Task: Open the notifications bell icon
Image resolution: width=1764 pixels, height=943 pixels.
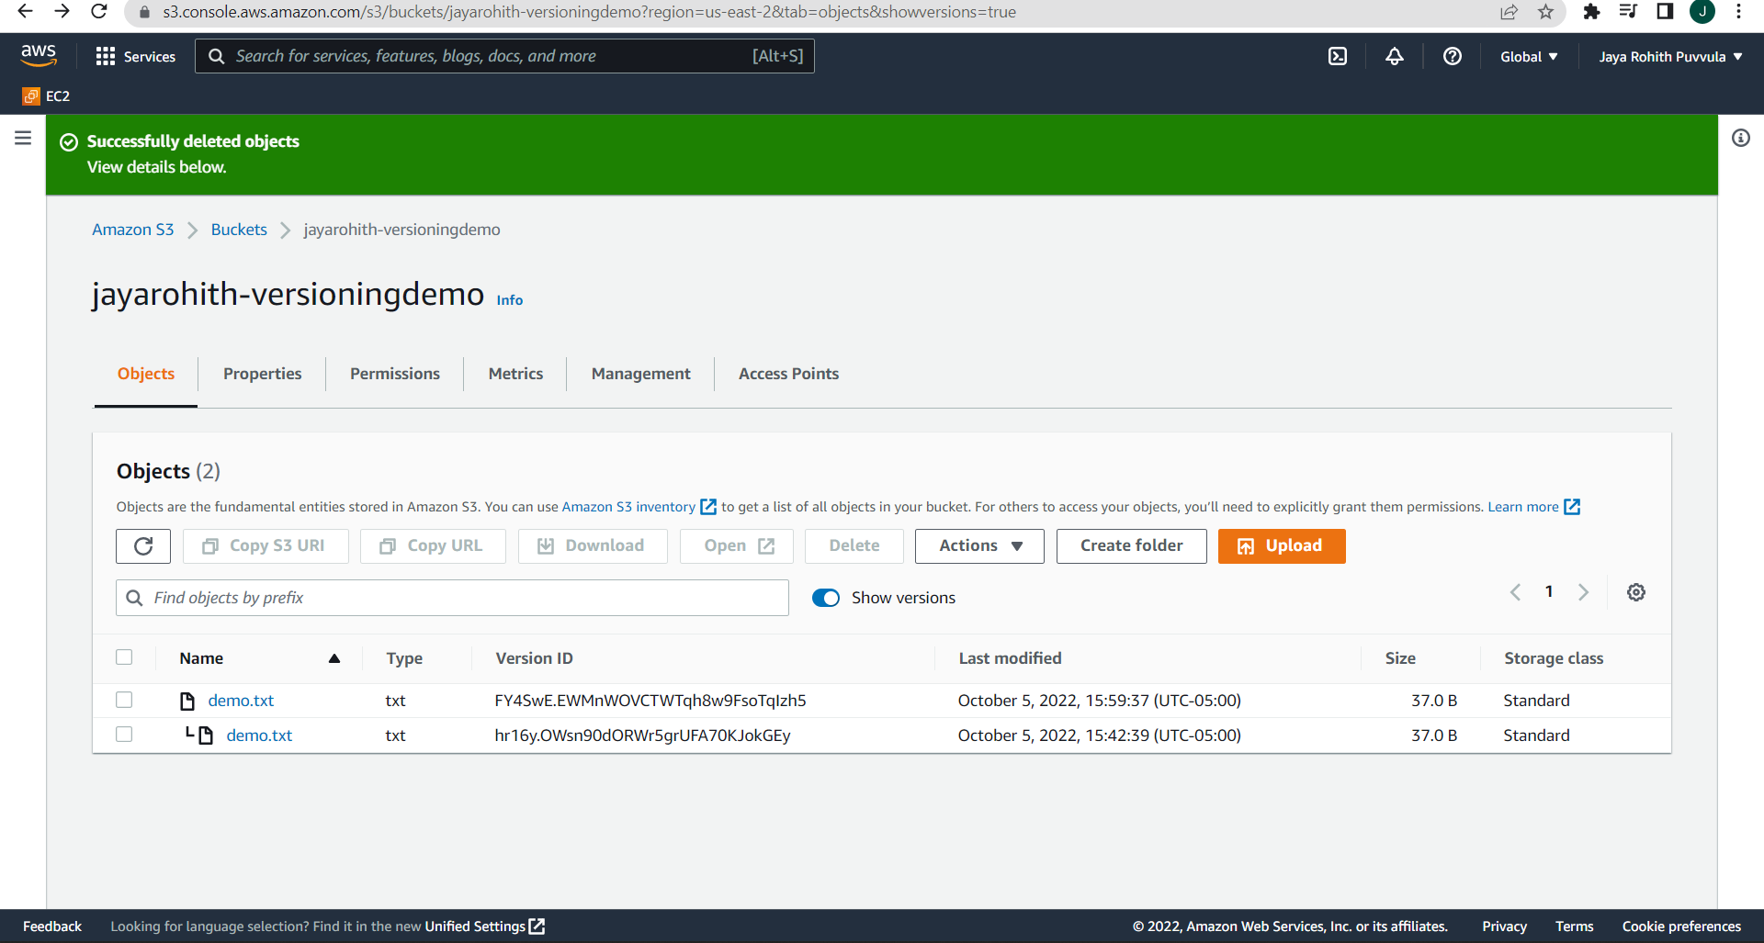Action: (x=1394, y=56)
